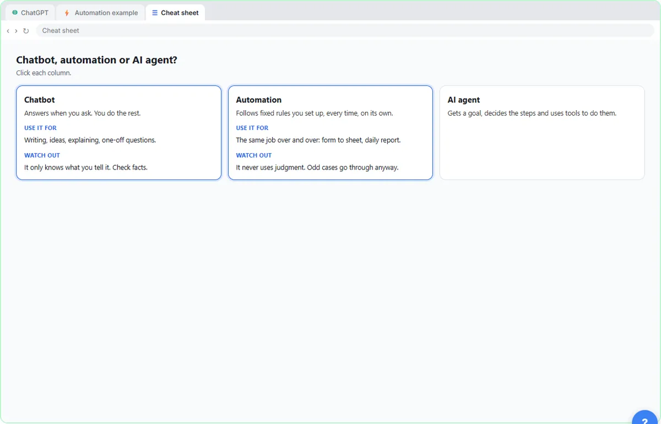Screen dimensions: 661x424
Task: Open the Automation example tab
Action: tap(101, 13)
